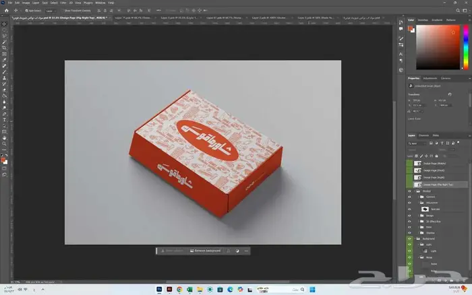Open more align options (three dots) in options bar
Viewport: 472px width, 295px height.
158,11
